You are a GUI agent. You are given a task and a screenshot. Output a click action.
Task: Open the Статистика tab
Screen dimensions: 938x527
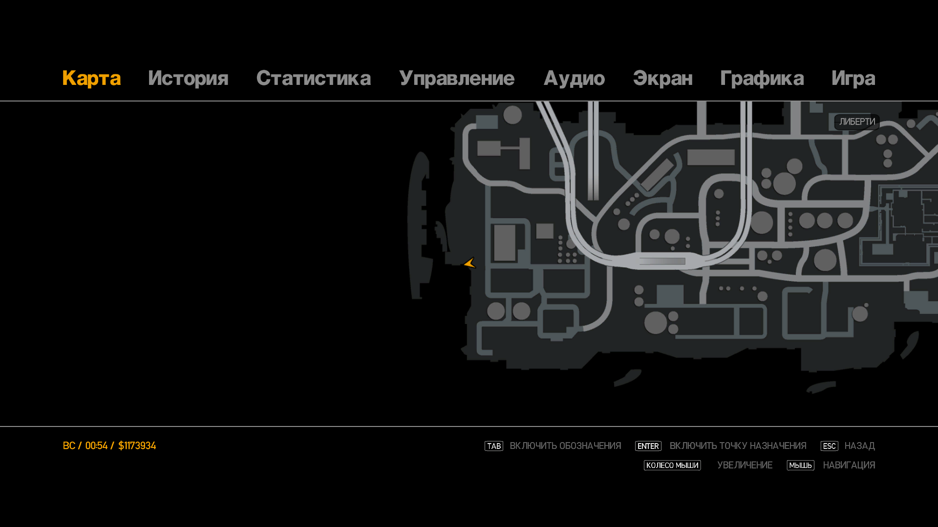(x=313, y=79)
